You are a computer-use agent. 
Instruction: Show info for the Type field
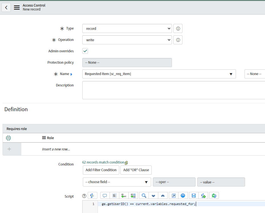click(178, 28)
